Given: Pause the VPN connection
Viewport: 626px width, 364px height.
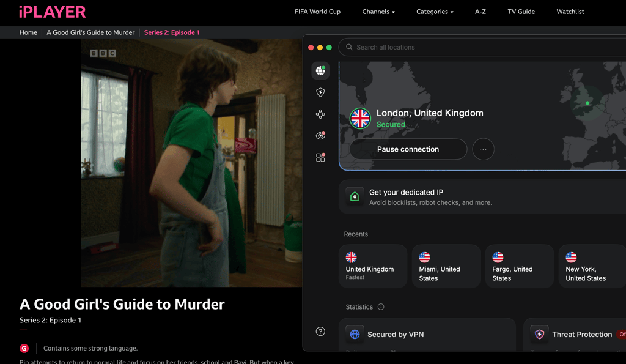Looking at the screenshot, I should tap(408, 149).
